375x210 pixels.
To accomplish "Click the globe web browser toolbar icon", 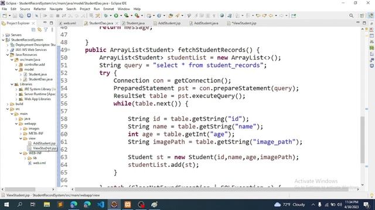I will click(222, 16).
